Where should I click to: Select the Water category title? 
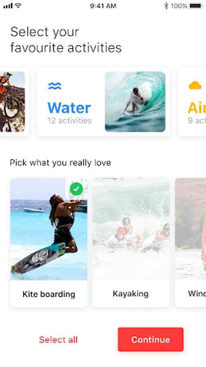[69, 108]
